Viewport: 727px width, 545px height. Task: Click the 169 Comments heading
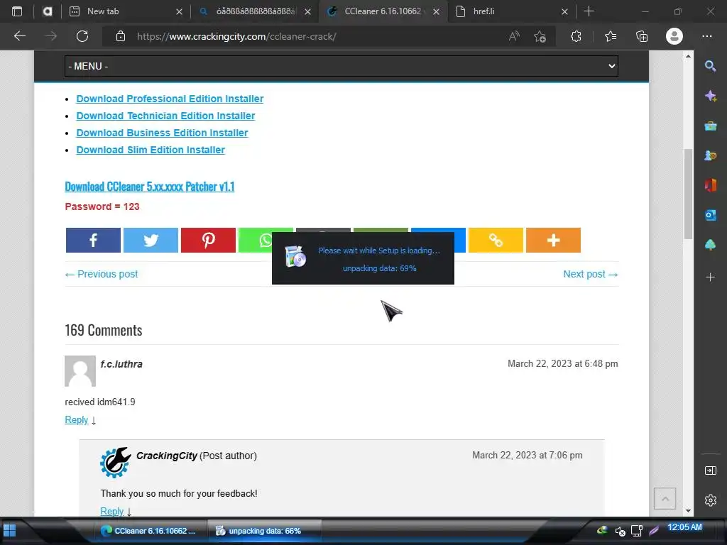104,330
